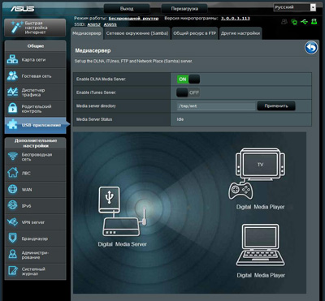This screenshot has height=301, width=325.
Task: Click the Общие section header
Action: (35, 46)
